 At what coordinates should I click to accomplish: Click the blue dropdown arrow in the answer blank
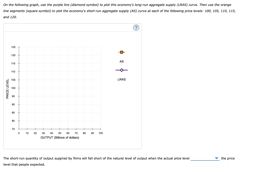(216, 158)
